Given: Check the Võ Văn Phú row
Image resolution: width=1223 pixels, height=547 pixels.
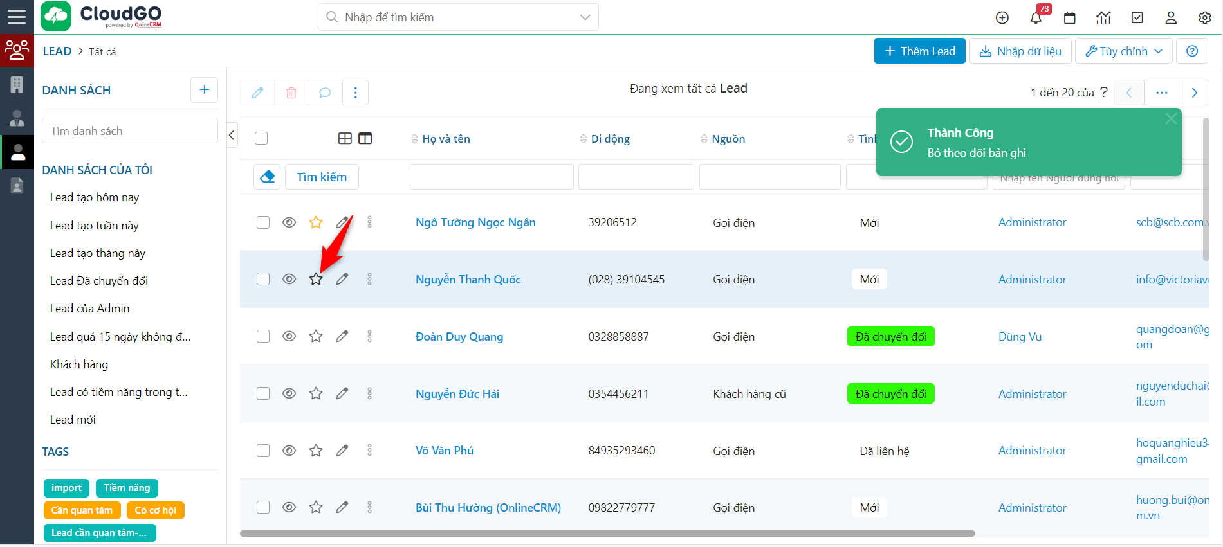Looking at the screenshot, I should click(263, 451).
